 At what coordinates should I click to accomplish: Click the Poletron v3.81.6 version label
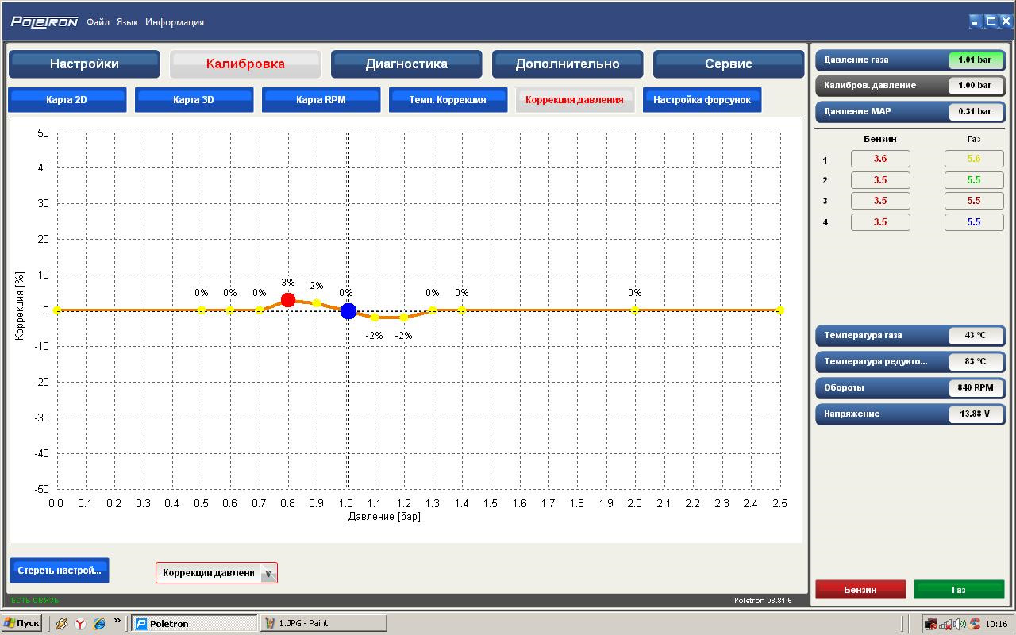763,601
